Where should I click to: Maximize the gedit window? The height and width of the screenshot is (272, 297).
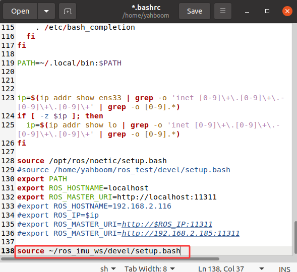point(267,11)
